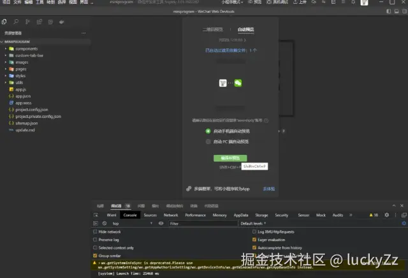Screen dimensions: 408x278
Task: Click the link icon beside the multi-platform App message
Action: pos(189,189)
